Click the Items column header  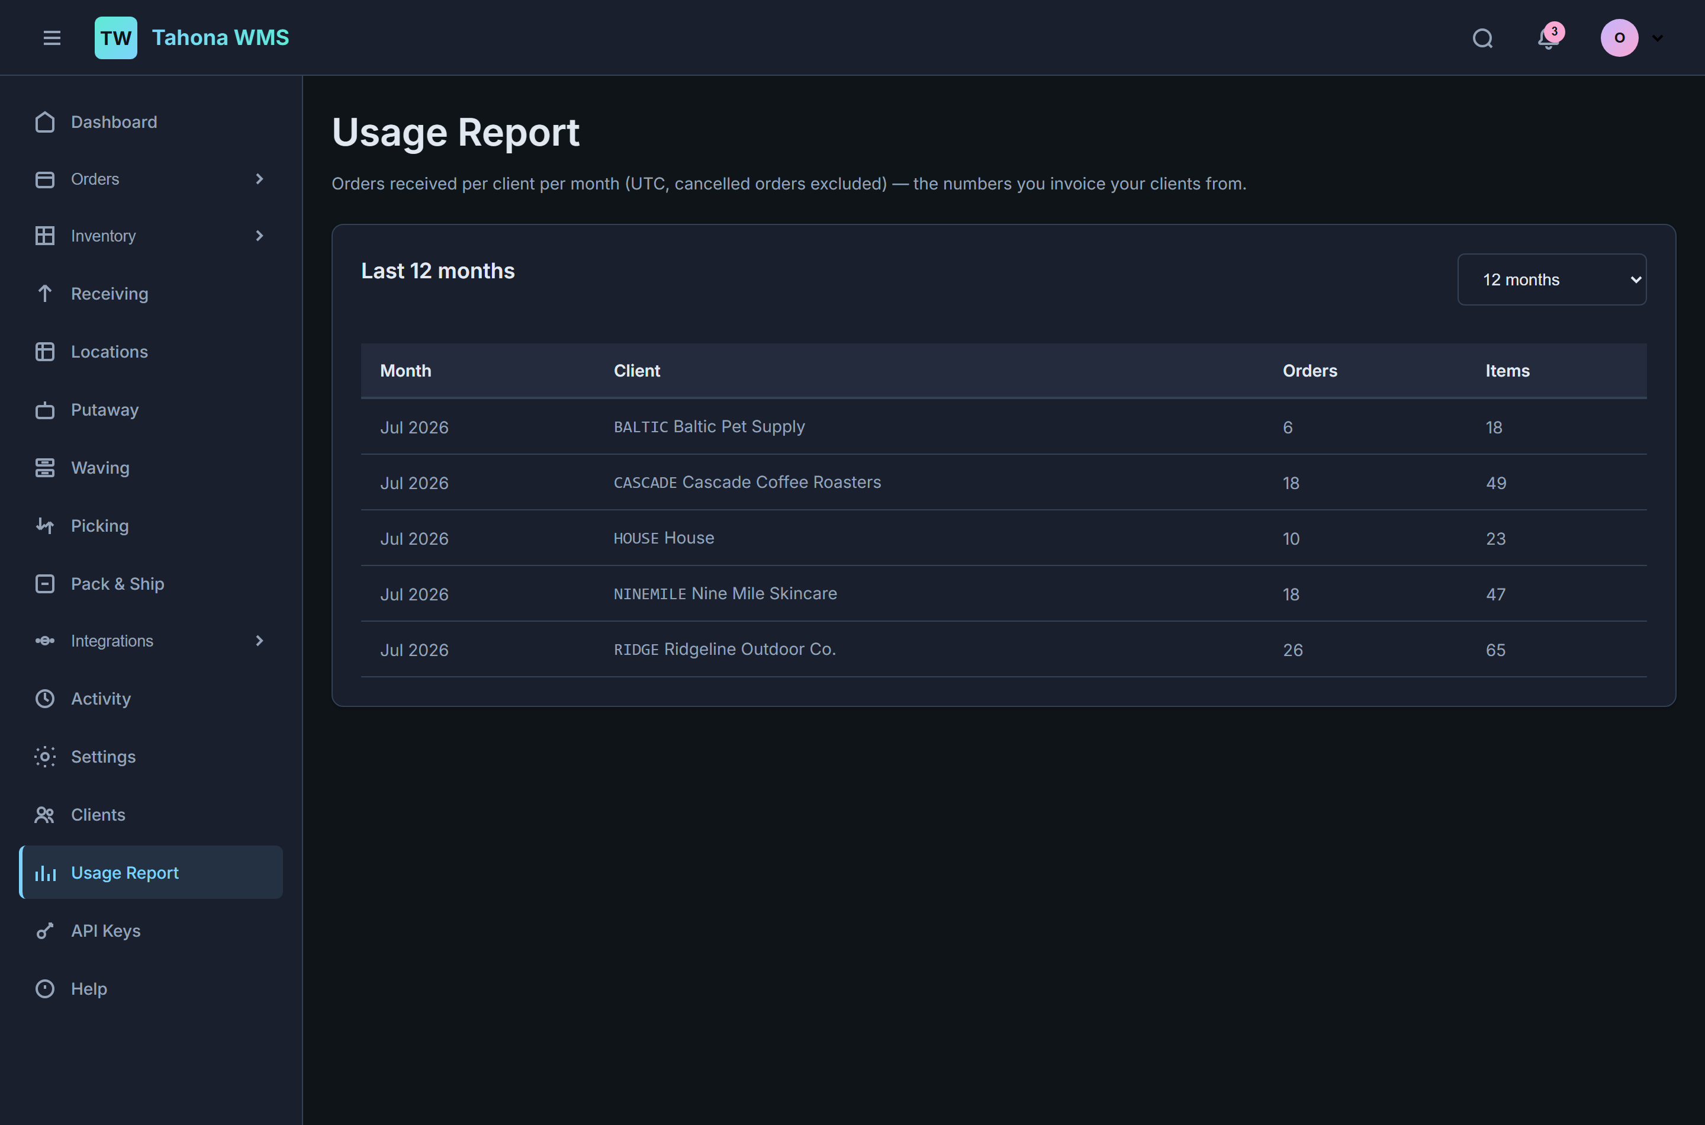pyautogui.click(x=1507, y=371)
